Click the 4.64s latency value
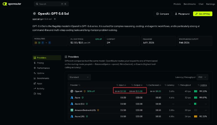The width and height of the screenshot is (217, 125). click(172, 98)
